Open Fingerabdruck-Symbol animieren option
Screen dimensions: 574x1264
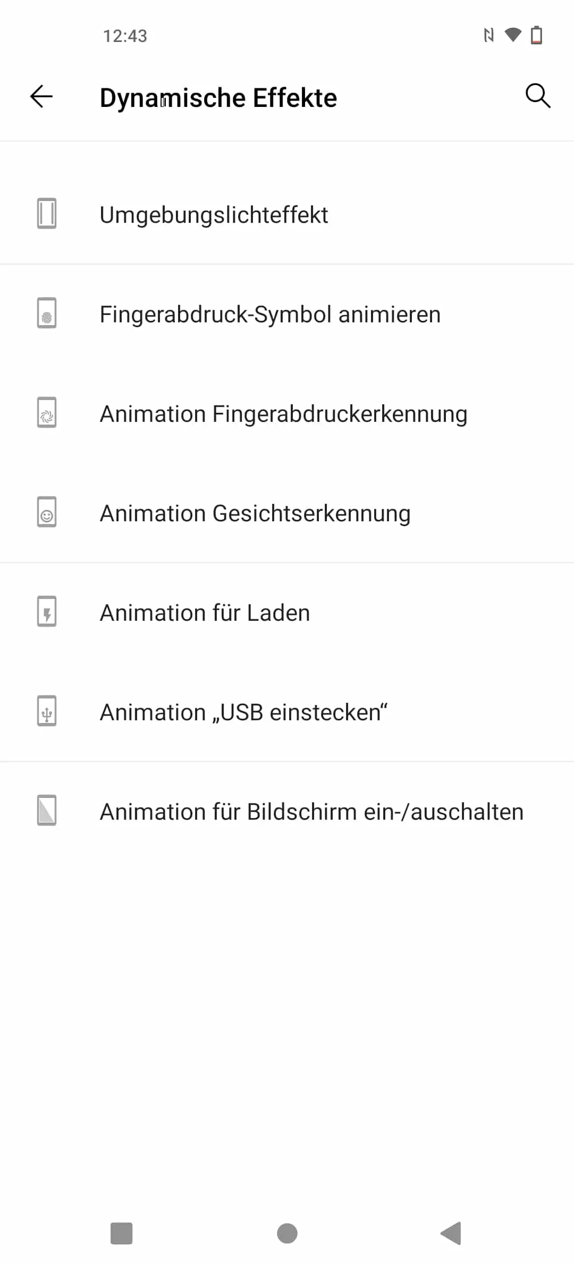287,314
